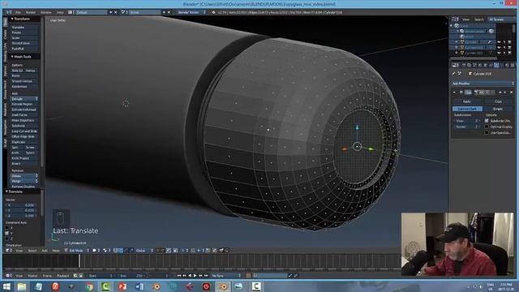Viewport: 519px width, 292px height.
Task: Open the Edit Mode selector dropdown
Action: click(x=77, y=251)
